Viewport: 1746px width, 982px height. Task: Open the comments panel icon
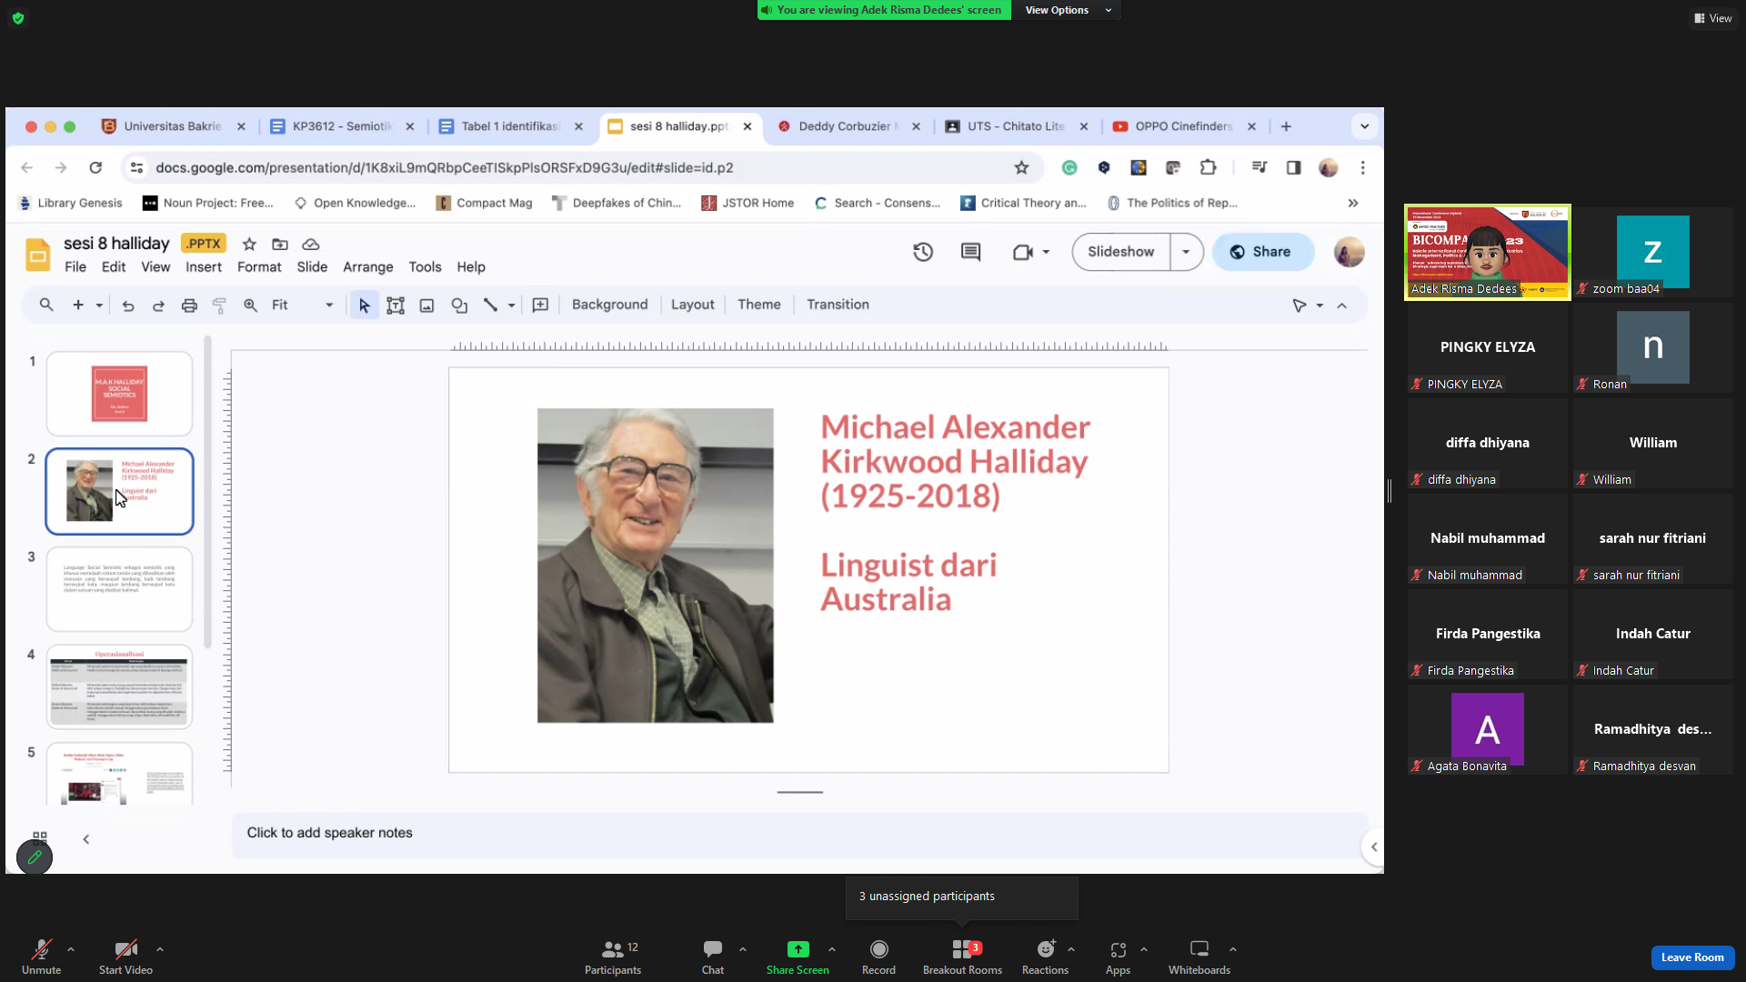click(970, 252)
